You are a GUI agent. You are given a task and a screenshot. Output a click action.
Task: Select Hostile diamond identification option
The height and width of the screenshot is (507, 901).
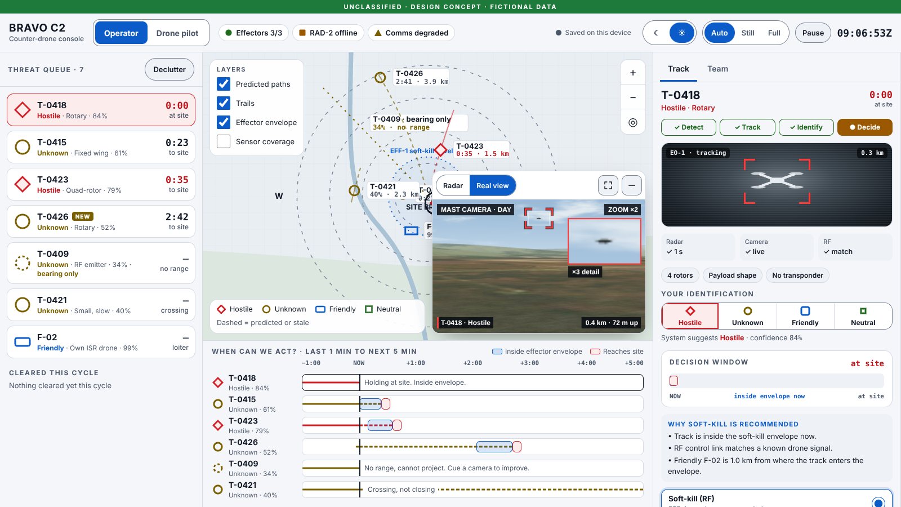(690, 316)
